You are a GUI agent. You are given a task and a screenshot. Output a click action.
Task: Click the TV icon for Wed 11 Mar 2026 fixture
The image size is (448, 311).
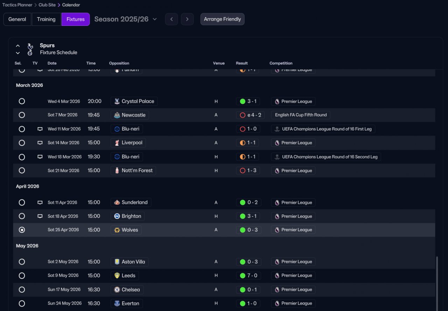tap(40, 129)
